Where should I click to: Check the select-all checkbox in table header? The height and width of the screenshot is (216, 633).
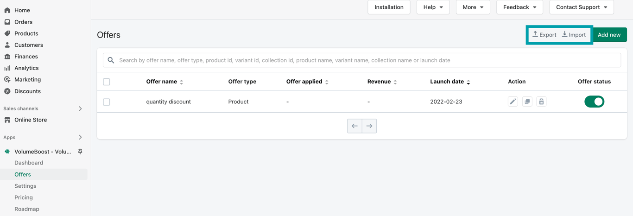click(107, 82)
